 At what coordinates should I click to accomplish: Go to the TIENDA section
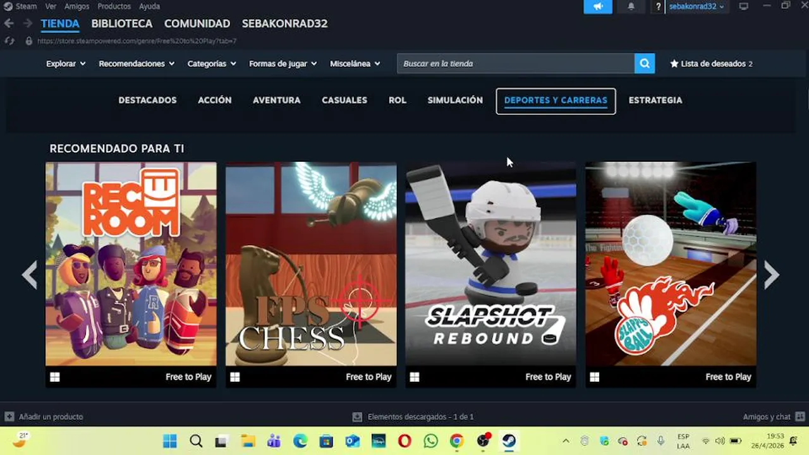[60, 23]
